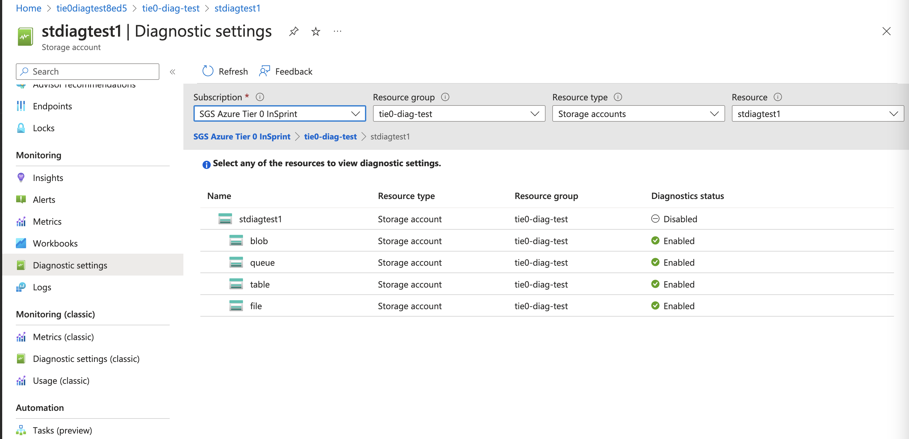The image size is (909, 439).
Task: Open Metrics under Monitoring
Action: tap(47, 222)
